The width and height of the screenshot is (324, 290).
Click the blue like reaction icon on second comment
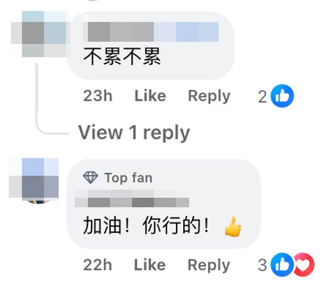pos(282,265)
